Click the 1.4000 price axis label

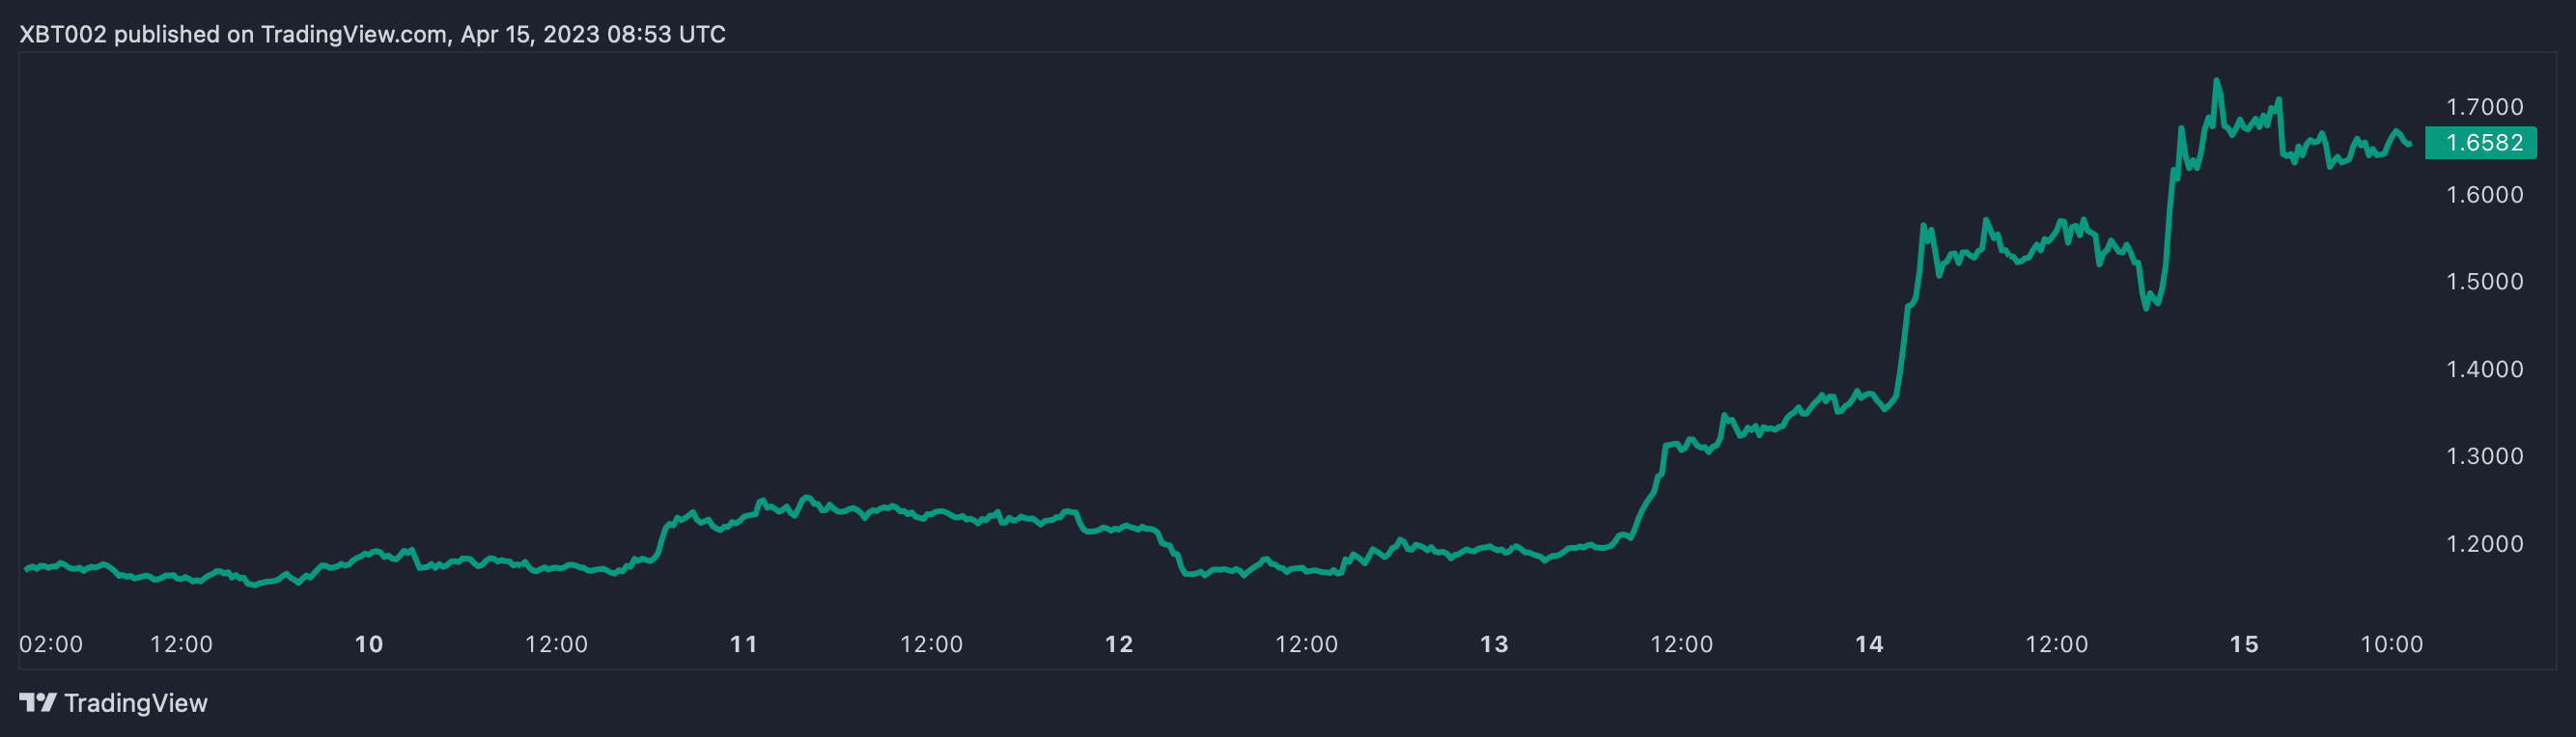click(x=2485, y=369)
